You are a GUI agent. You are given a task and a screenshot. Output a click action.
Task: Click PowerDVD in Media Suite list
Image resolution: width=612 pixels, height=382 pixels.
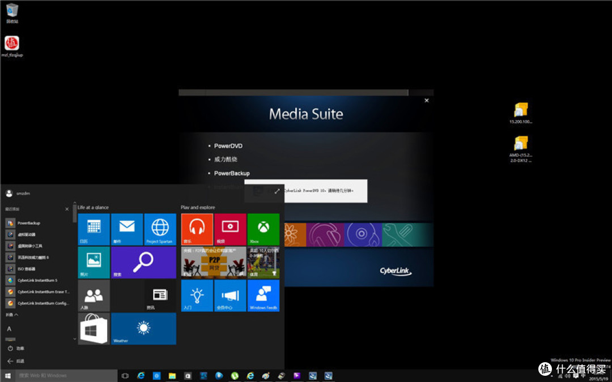click(228, 146)
